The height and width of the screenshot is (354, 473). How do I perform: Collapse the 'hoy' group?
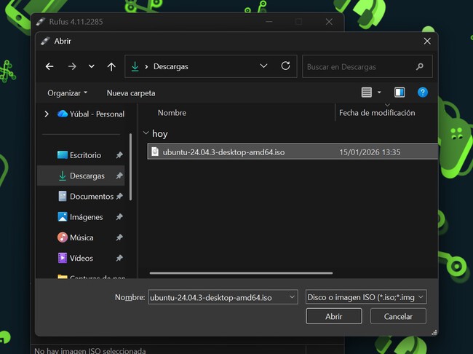pyautogui.click(x=146, y=134)
